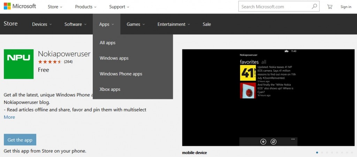
Task: Expand the Devices menu
Action: tap(42, 24)
